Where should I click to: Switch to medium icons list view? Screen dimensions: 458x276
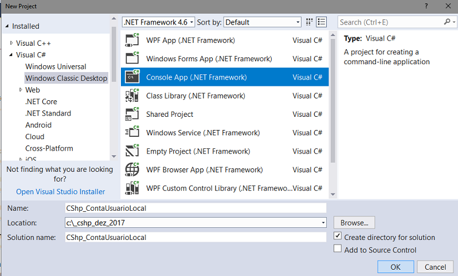tap(322, 22)
